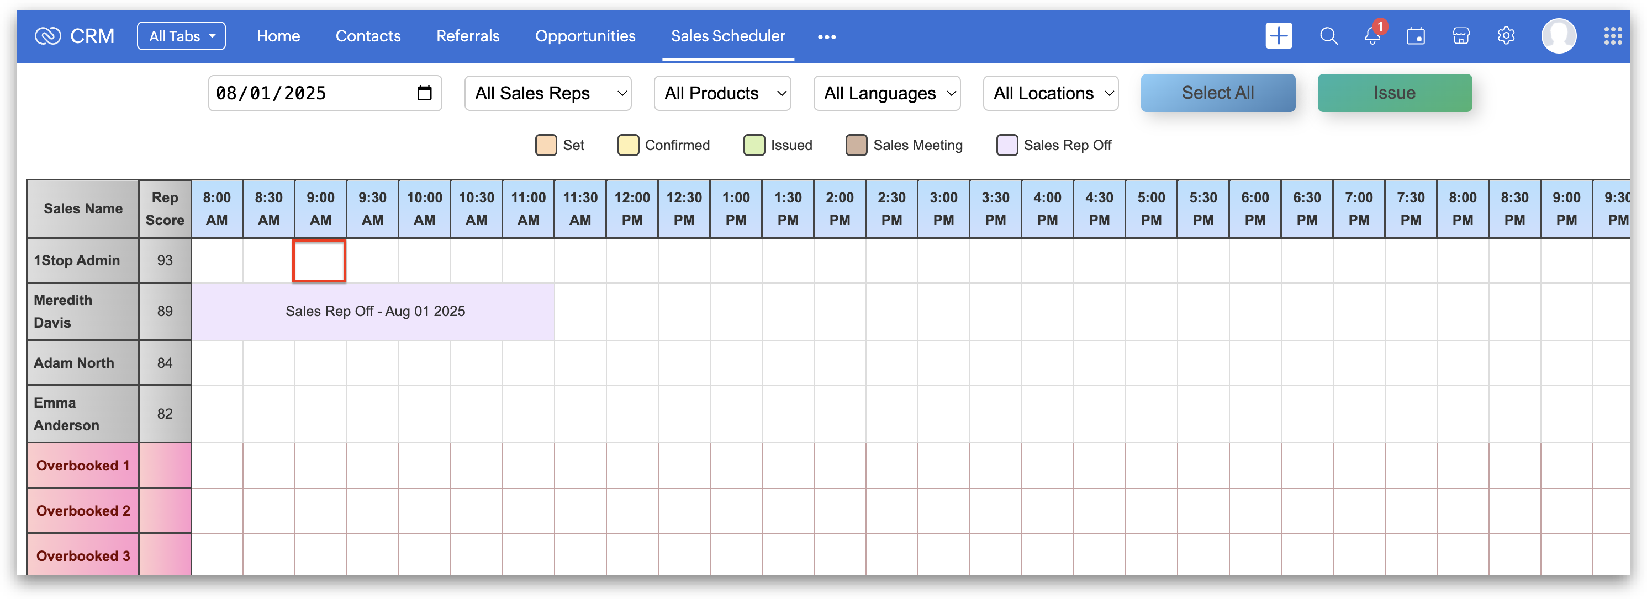Expand the All Tabs dropdown
Image resolution: width=1647 pixels, height=599 pixels.
[x=182, y=36]
